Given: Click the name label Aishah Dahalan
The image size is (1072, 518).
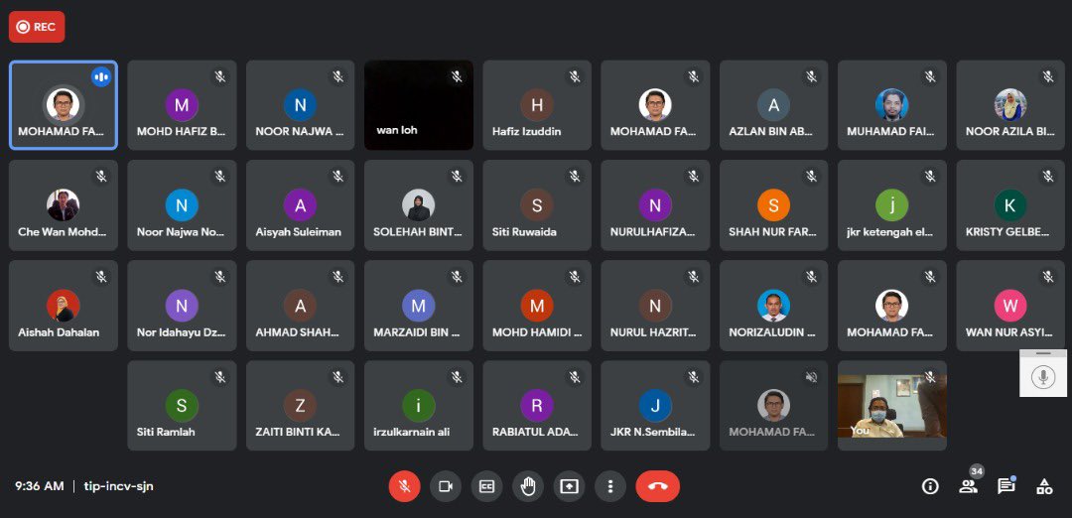Looking at the screenshot, I should coord(59,332).
